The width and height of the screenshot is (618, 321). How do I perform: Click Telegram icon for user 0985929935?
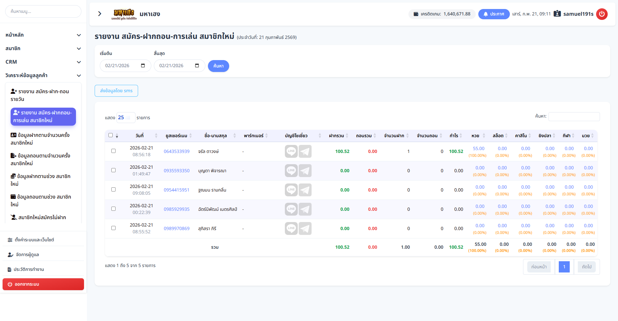coord(305,209)
